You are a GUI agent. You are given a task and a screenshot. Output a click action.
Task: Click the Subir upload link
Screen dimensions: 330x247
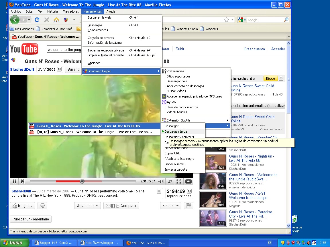180,49
